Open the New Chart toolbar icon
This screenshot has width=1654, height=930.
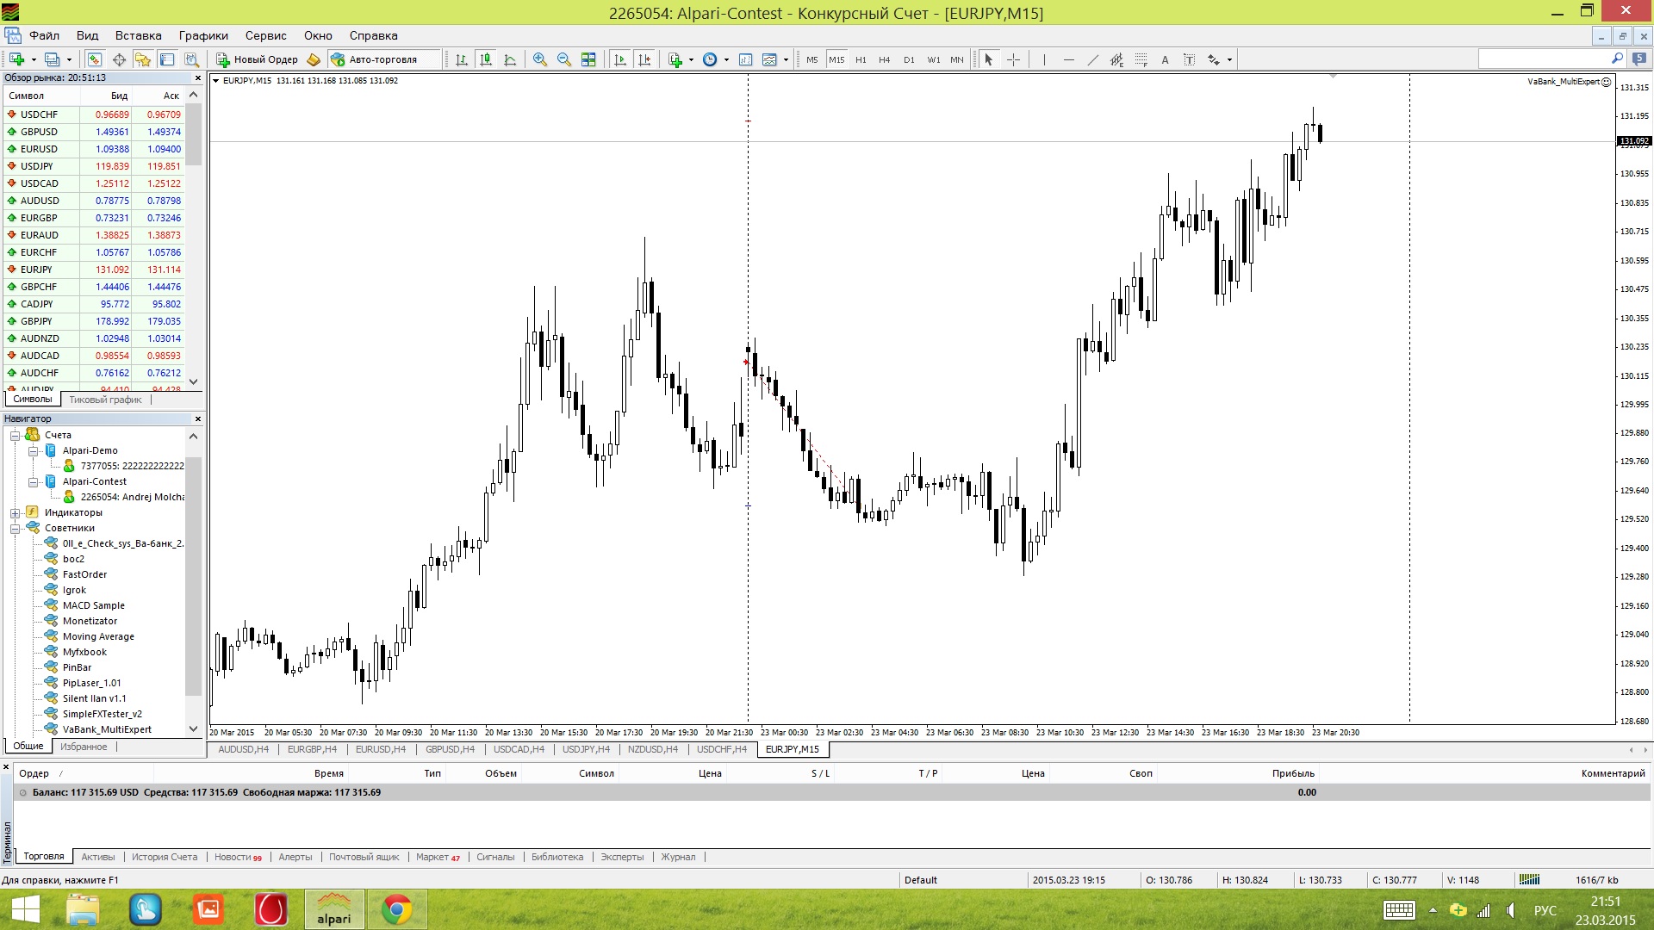pyautogui.click(x=16, y=59)
